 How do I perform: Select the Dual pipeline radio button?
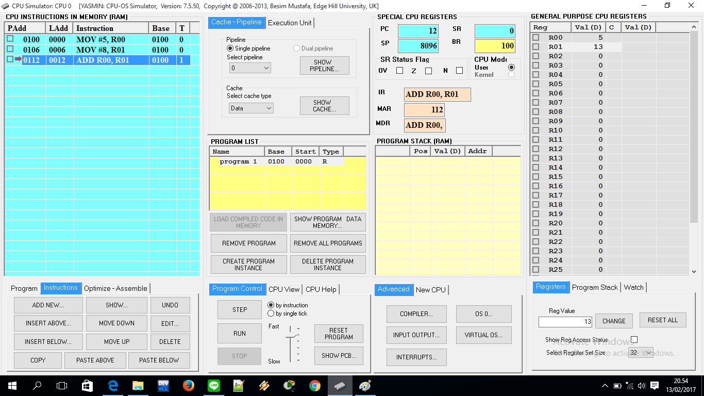tap(297, 48)
